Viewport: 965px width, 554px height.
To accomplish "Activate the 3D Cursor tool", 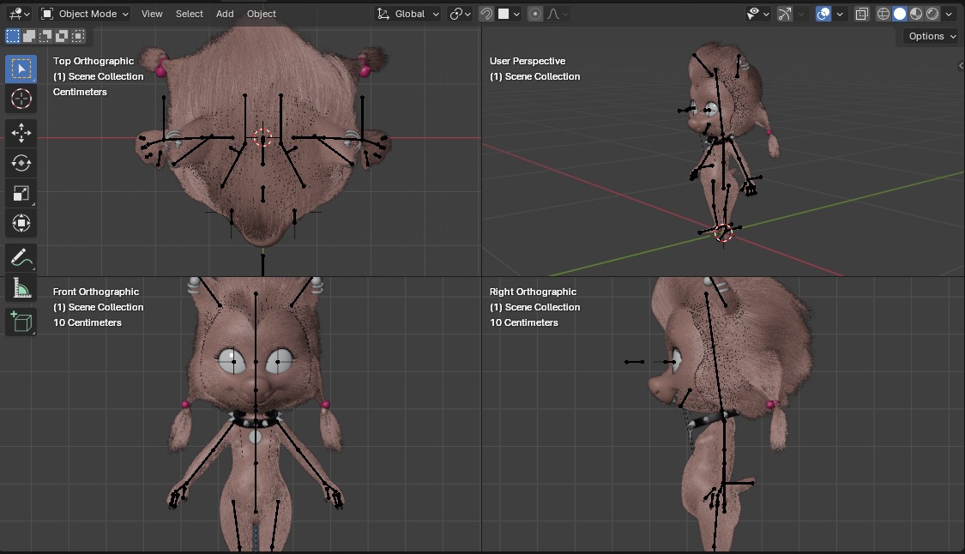I will pyautogui.click(x=21, y=99).
